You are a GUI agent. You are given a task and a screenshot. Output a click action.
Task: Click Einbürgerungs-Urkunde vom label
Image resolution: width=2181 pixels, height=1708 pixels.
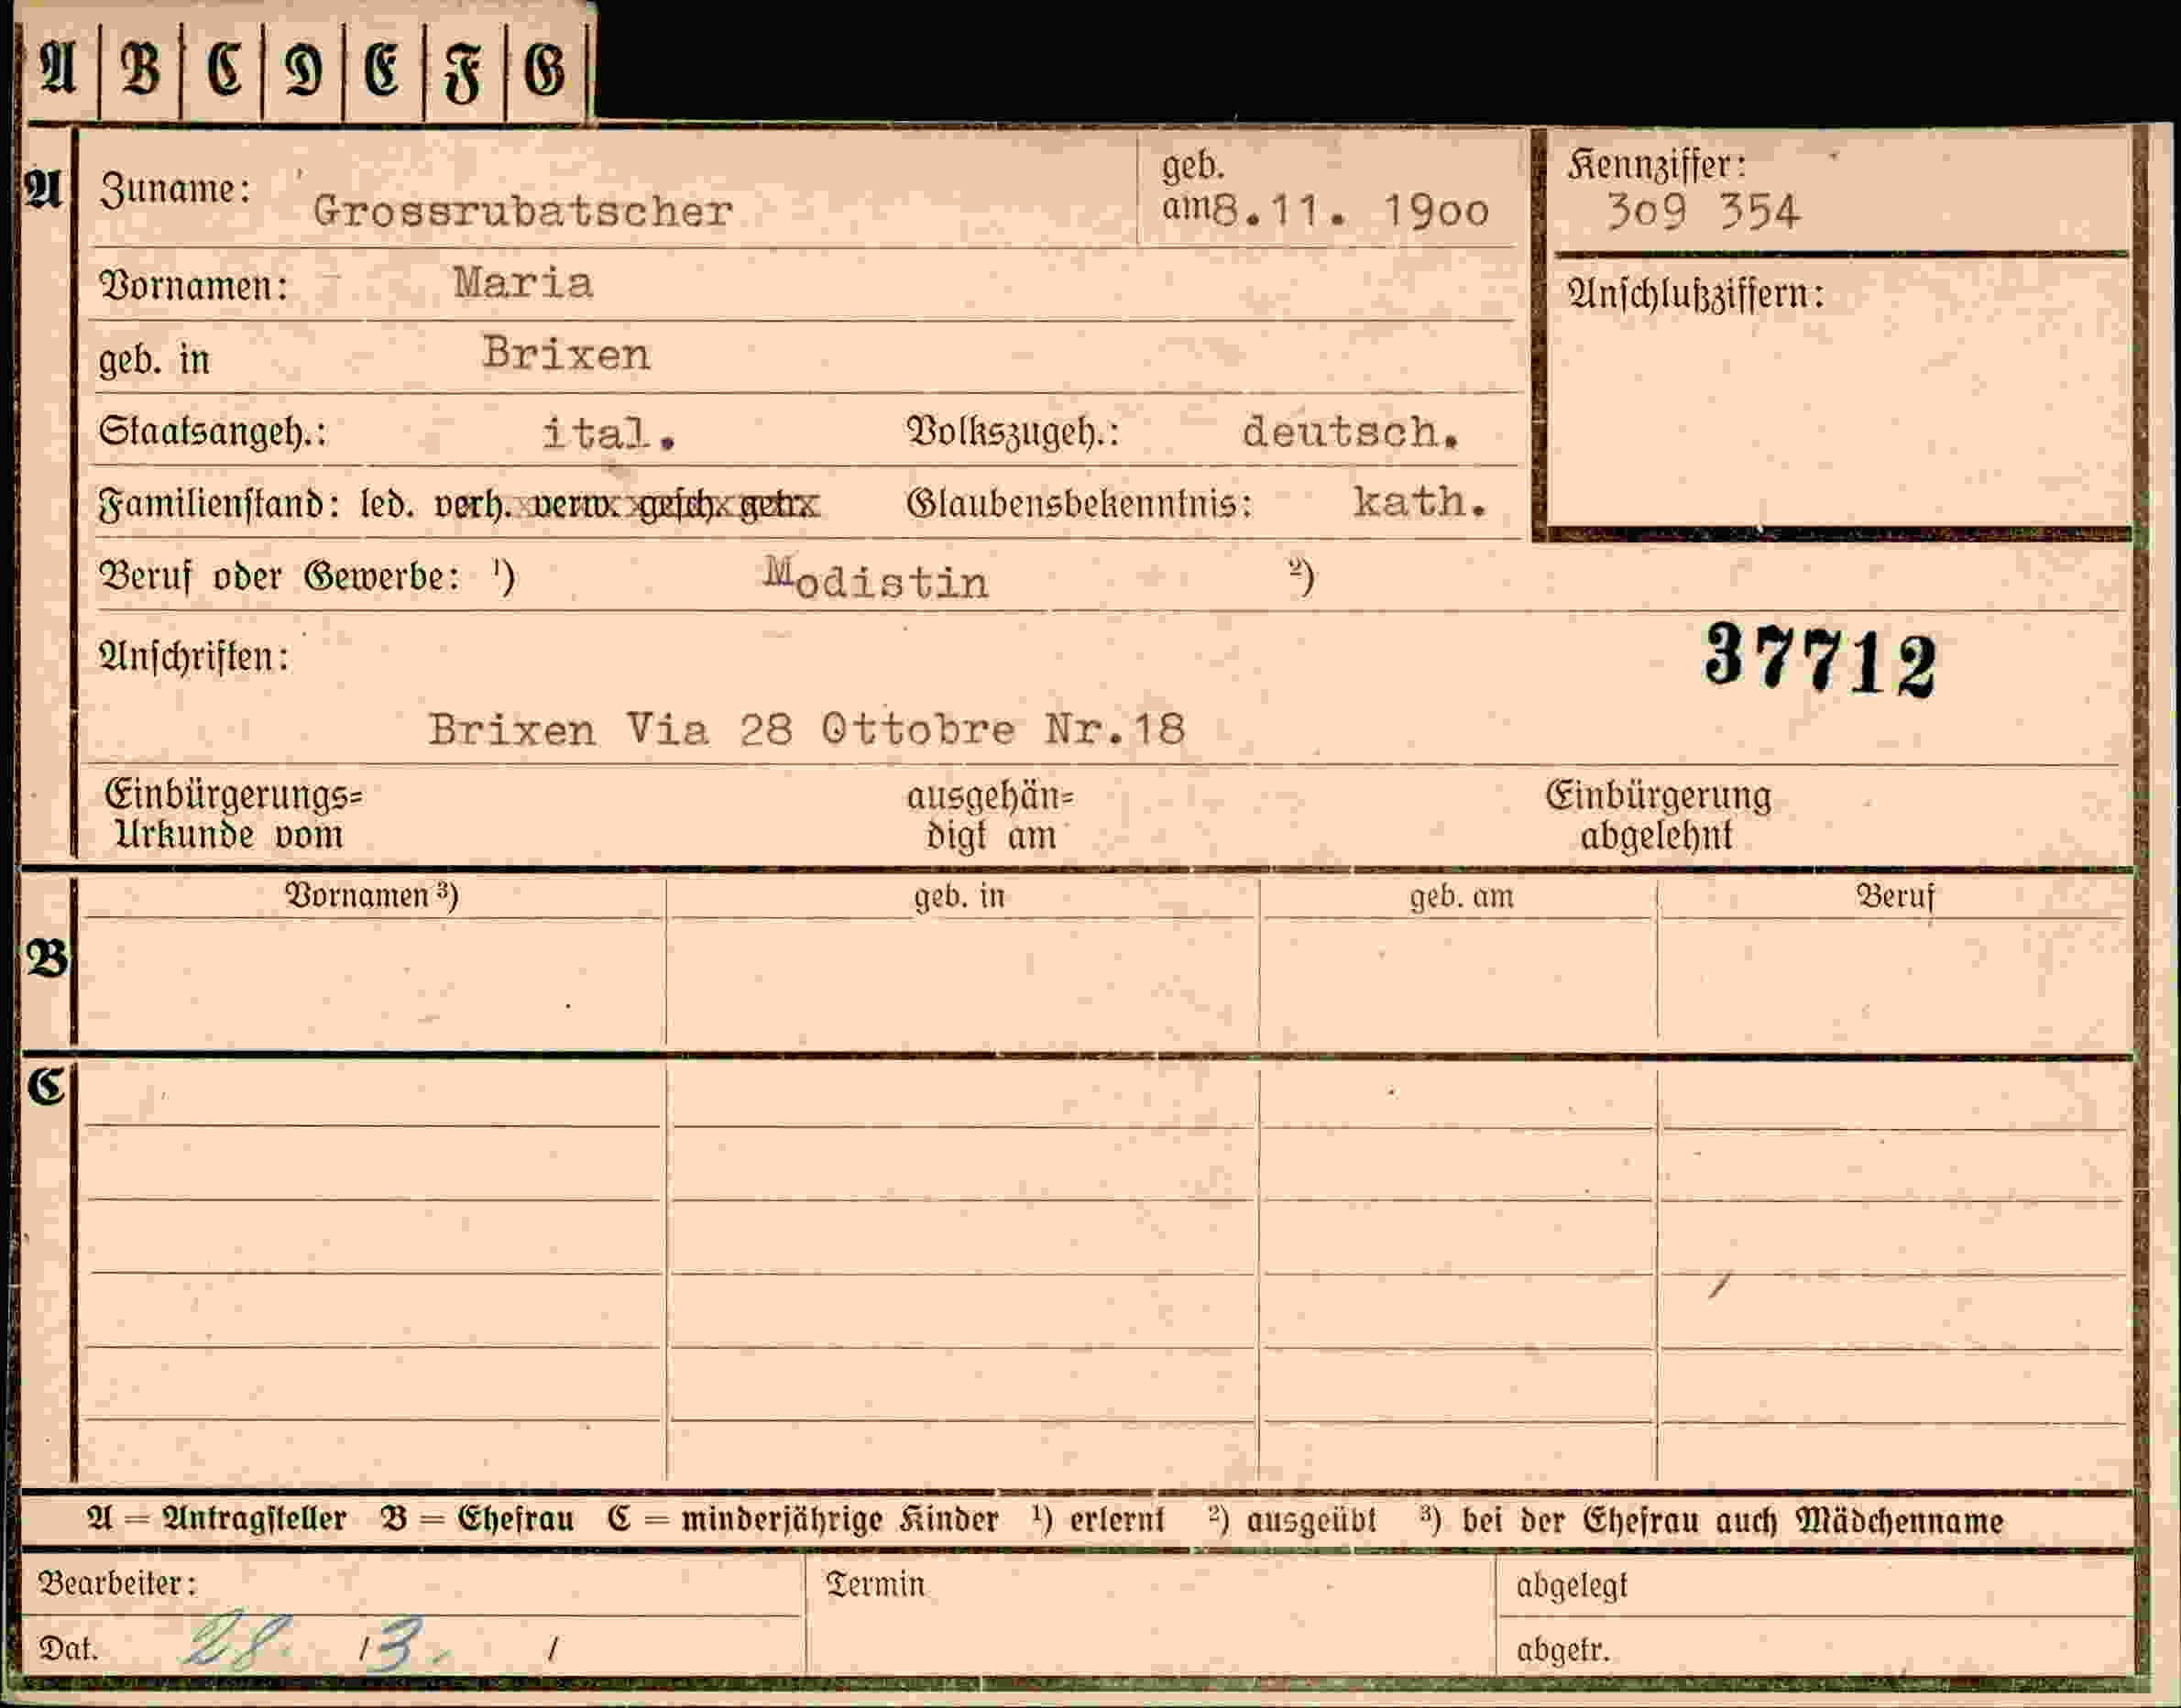point(233,814)
